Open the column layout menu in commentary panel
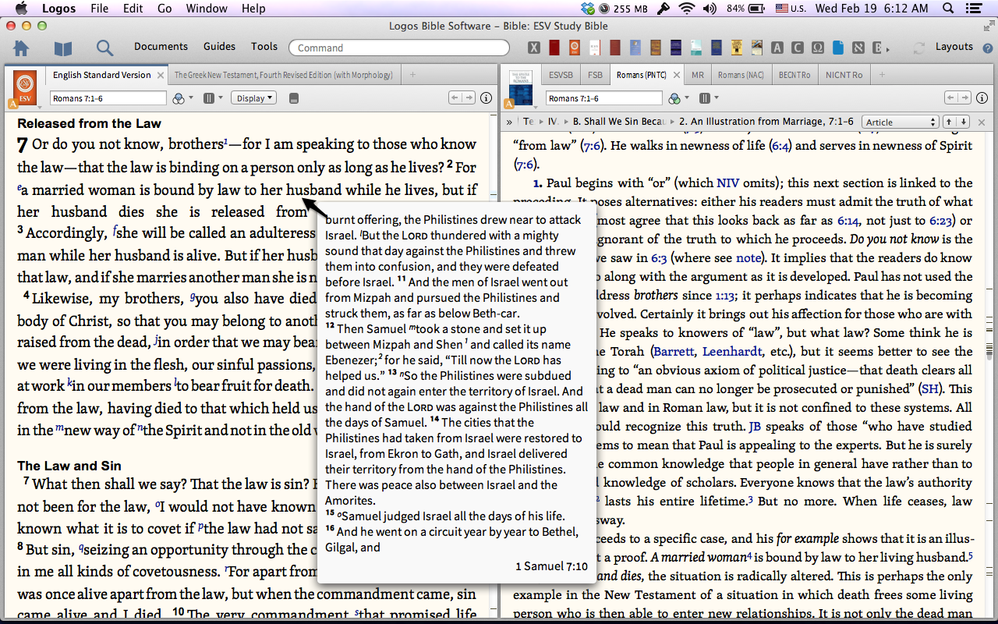Screen dimensions: 998x624 [x=709, y=98]
